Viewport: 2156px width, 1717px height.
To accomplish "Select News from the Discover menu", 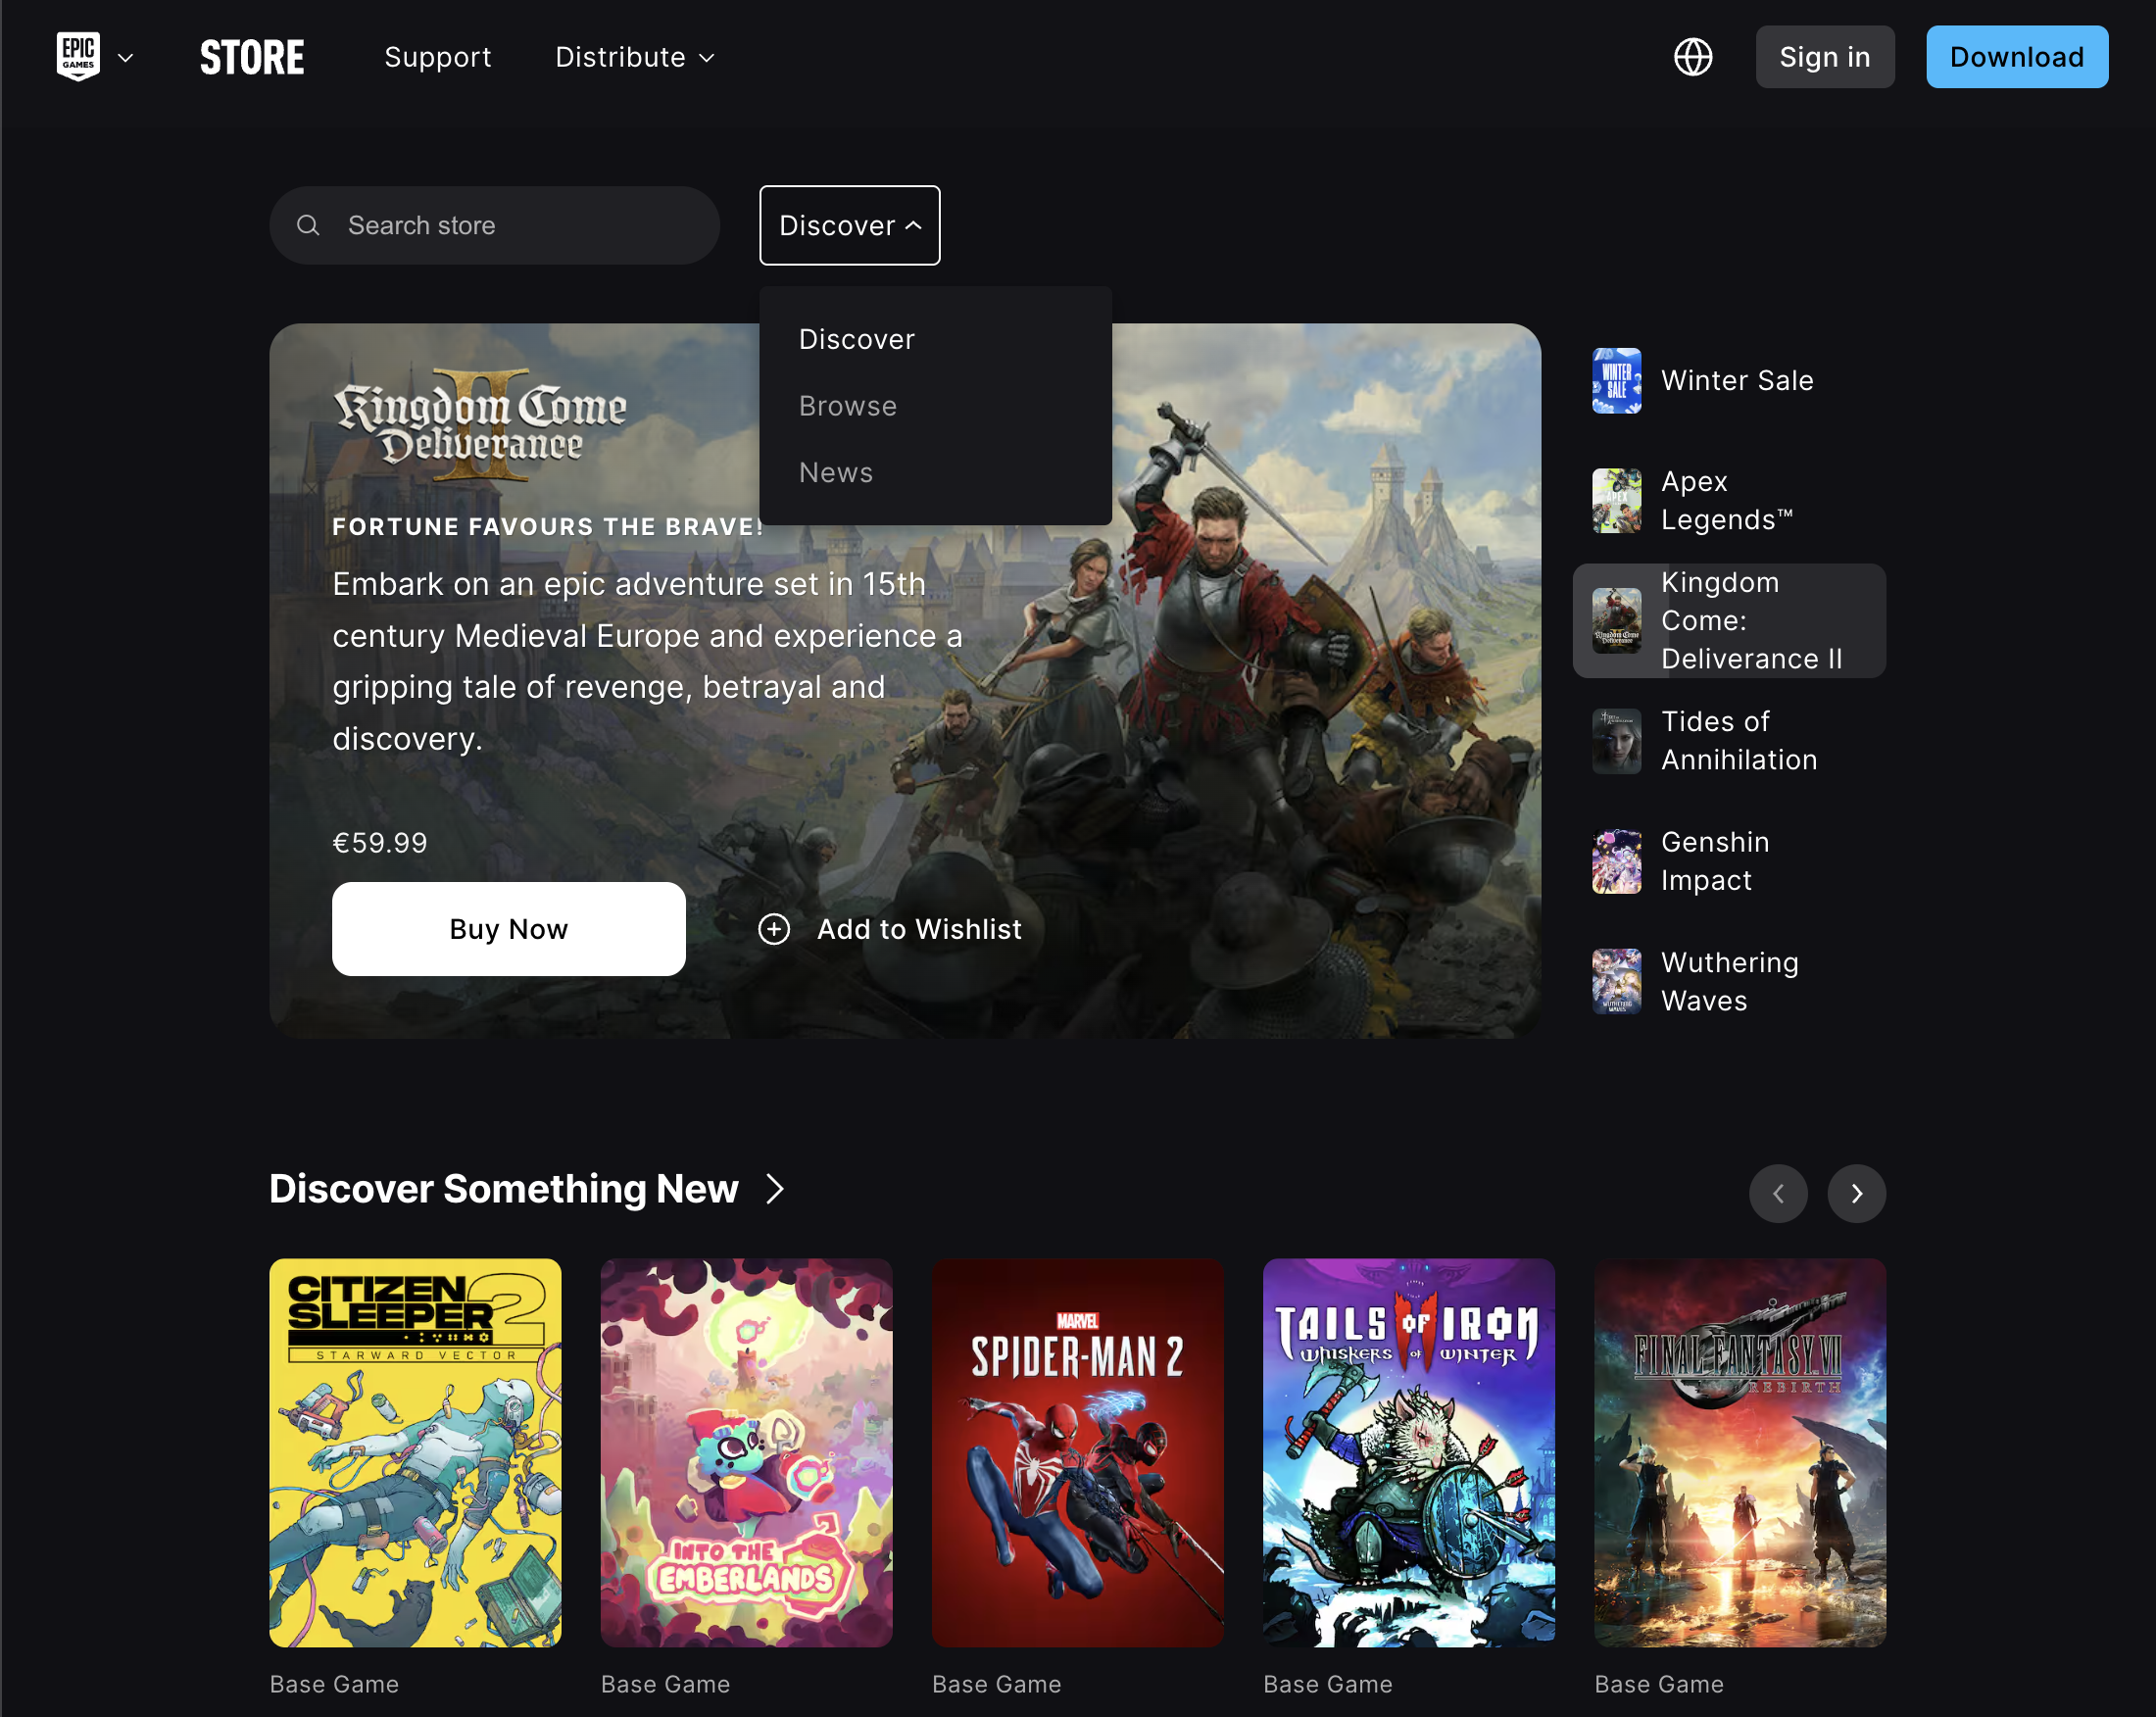I will [x=836, y=472].
